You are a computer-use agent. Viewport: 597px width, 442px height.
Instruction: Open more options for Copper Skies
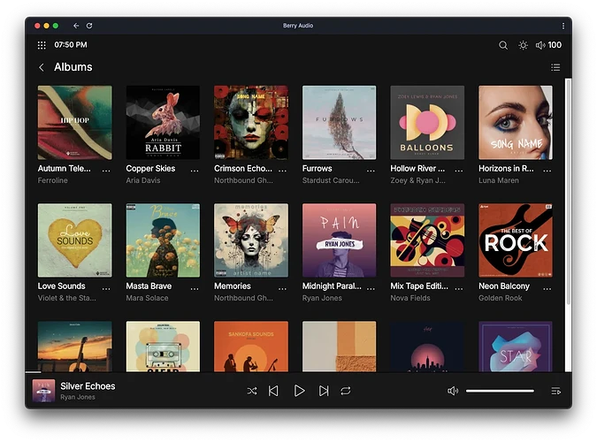click(x=195, y=171)
